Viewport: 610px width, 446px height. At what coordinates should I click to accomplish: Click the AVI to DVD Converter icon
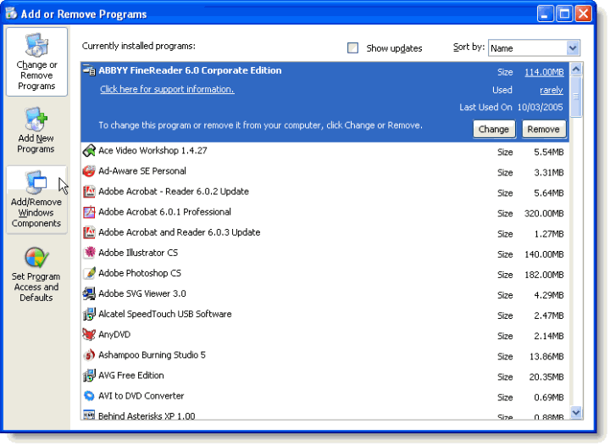89,396
